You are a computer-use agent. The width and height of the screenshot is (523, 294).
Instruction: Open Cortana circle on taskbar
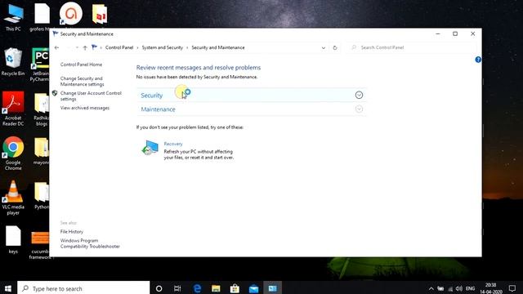pyautogui.click(x=159, y=288)
